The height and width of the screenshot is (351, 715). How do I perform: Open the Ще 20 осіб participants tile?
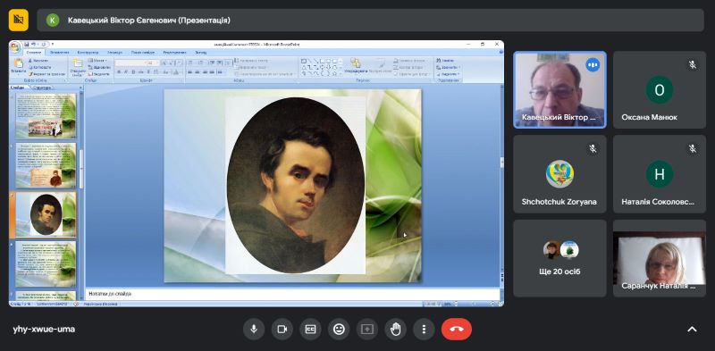pyautogui.click(x=560, y=258)
